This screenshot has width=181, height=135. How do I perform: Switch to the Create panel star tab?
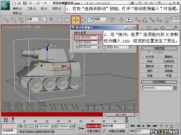coord(142,28)
